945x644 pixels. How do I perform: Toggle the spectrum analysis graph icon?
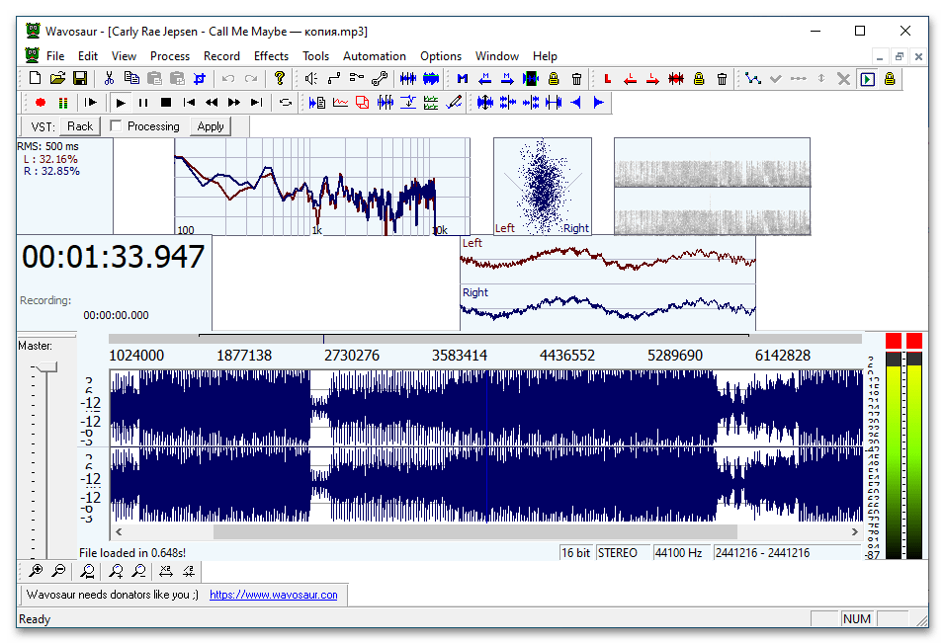coord(340,103)
